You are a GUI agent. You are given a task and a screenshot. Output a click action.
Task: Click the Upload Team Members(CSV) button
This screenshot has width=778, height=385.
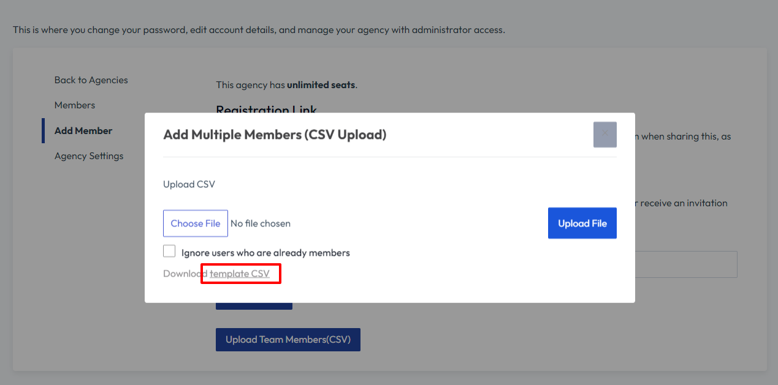tap(288, 339)
